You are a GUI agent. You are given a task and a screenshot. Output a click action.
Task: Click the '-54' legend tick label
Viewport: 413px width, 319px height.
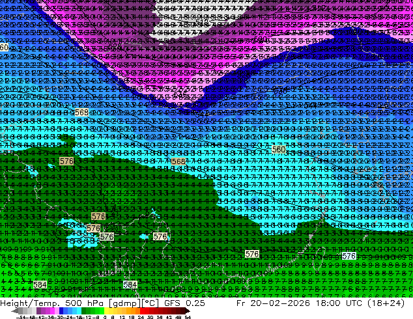20,317
